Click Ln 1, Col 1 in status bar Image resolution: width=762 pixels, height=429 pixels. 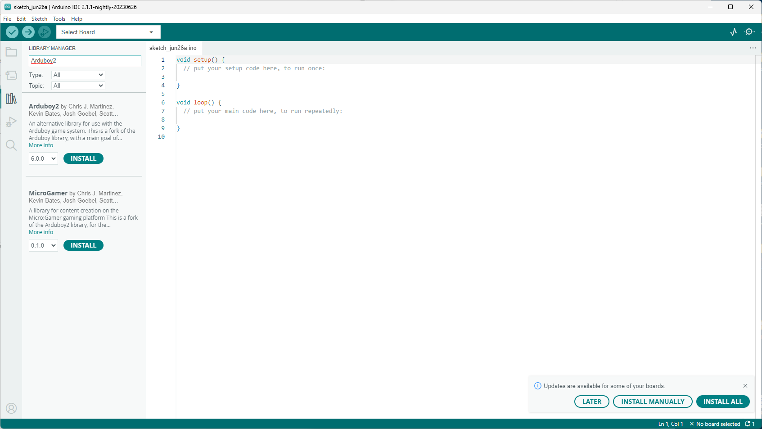[671, 424]
